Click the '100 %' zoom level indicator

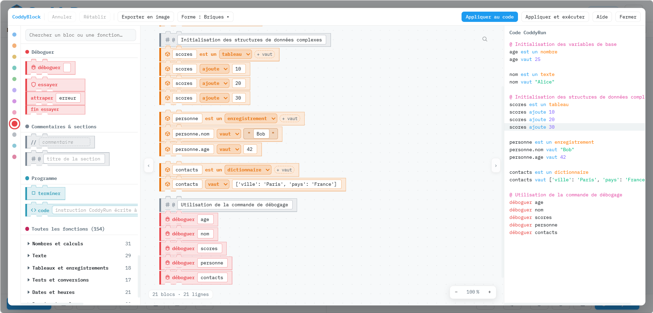point(473,292)
